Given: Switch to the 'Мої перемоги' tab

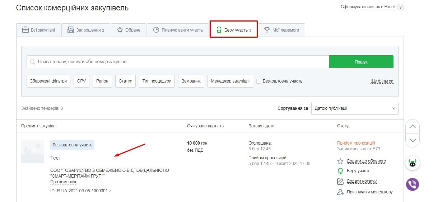Looking at the screenshot, I should click(x=281, y=30).
